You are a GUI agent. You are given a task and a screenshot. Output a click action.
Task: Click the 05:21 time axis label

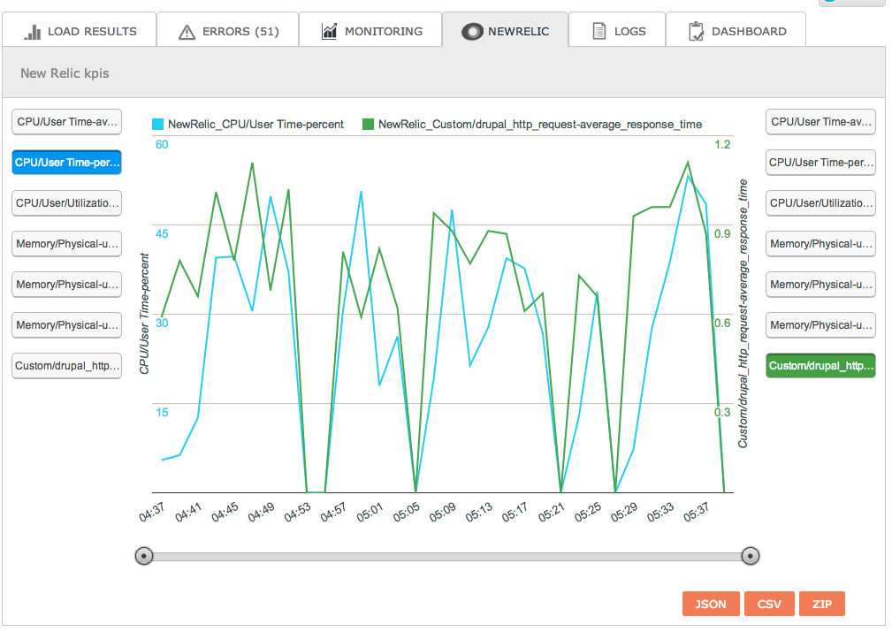tap(552, 512)
